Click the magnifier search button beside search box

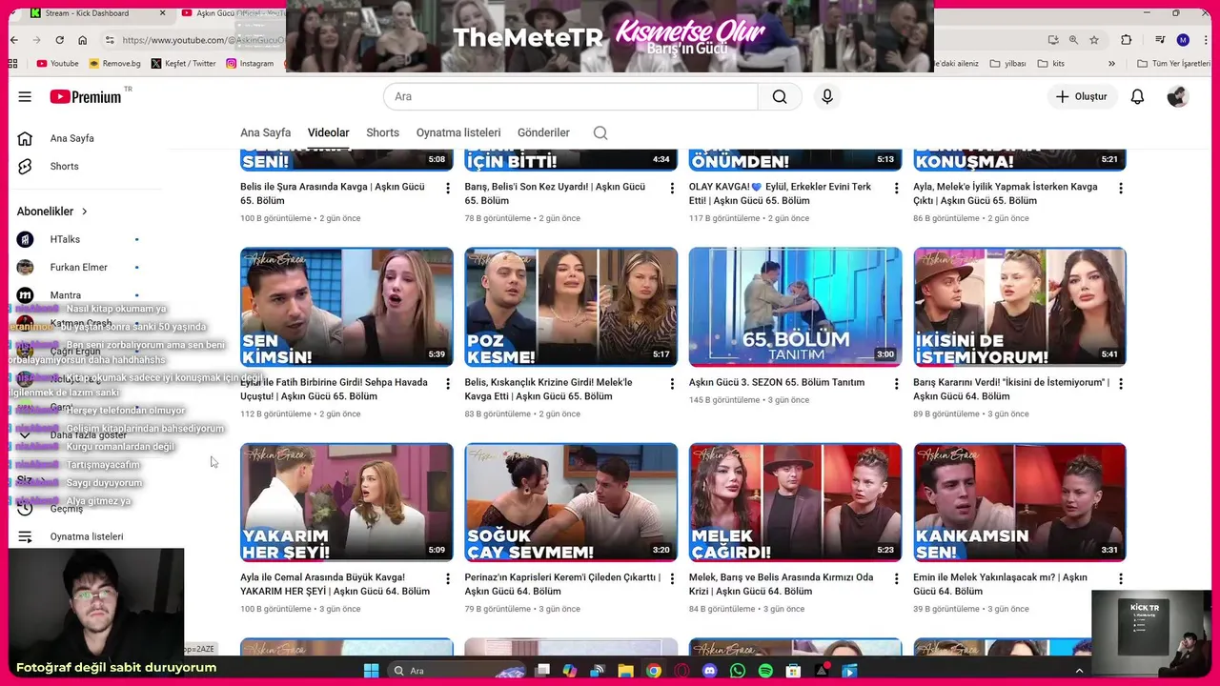click(x=780, y=96)
